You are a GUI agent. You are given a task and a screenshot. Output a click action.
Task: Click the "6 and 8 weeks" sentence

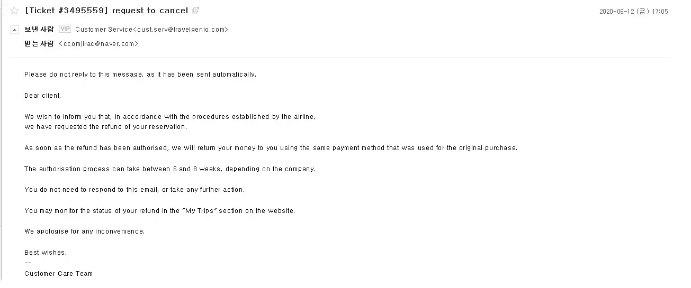(170, 169)
